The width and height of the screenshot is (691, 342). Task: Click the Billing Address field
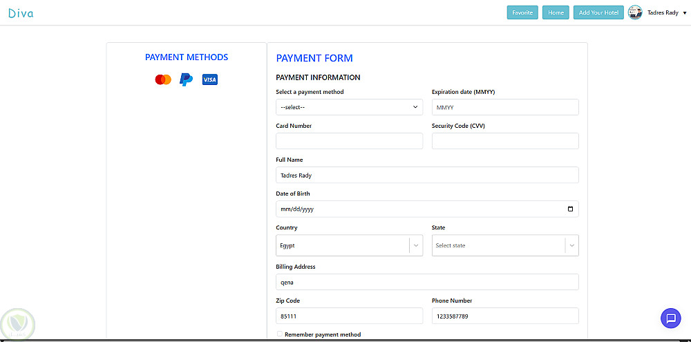pos(427,282)
